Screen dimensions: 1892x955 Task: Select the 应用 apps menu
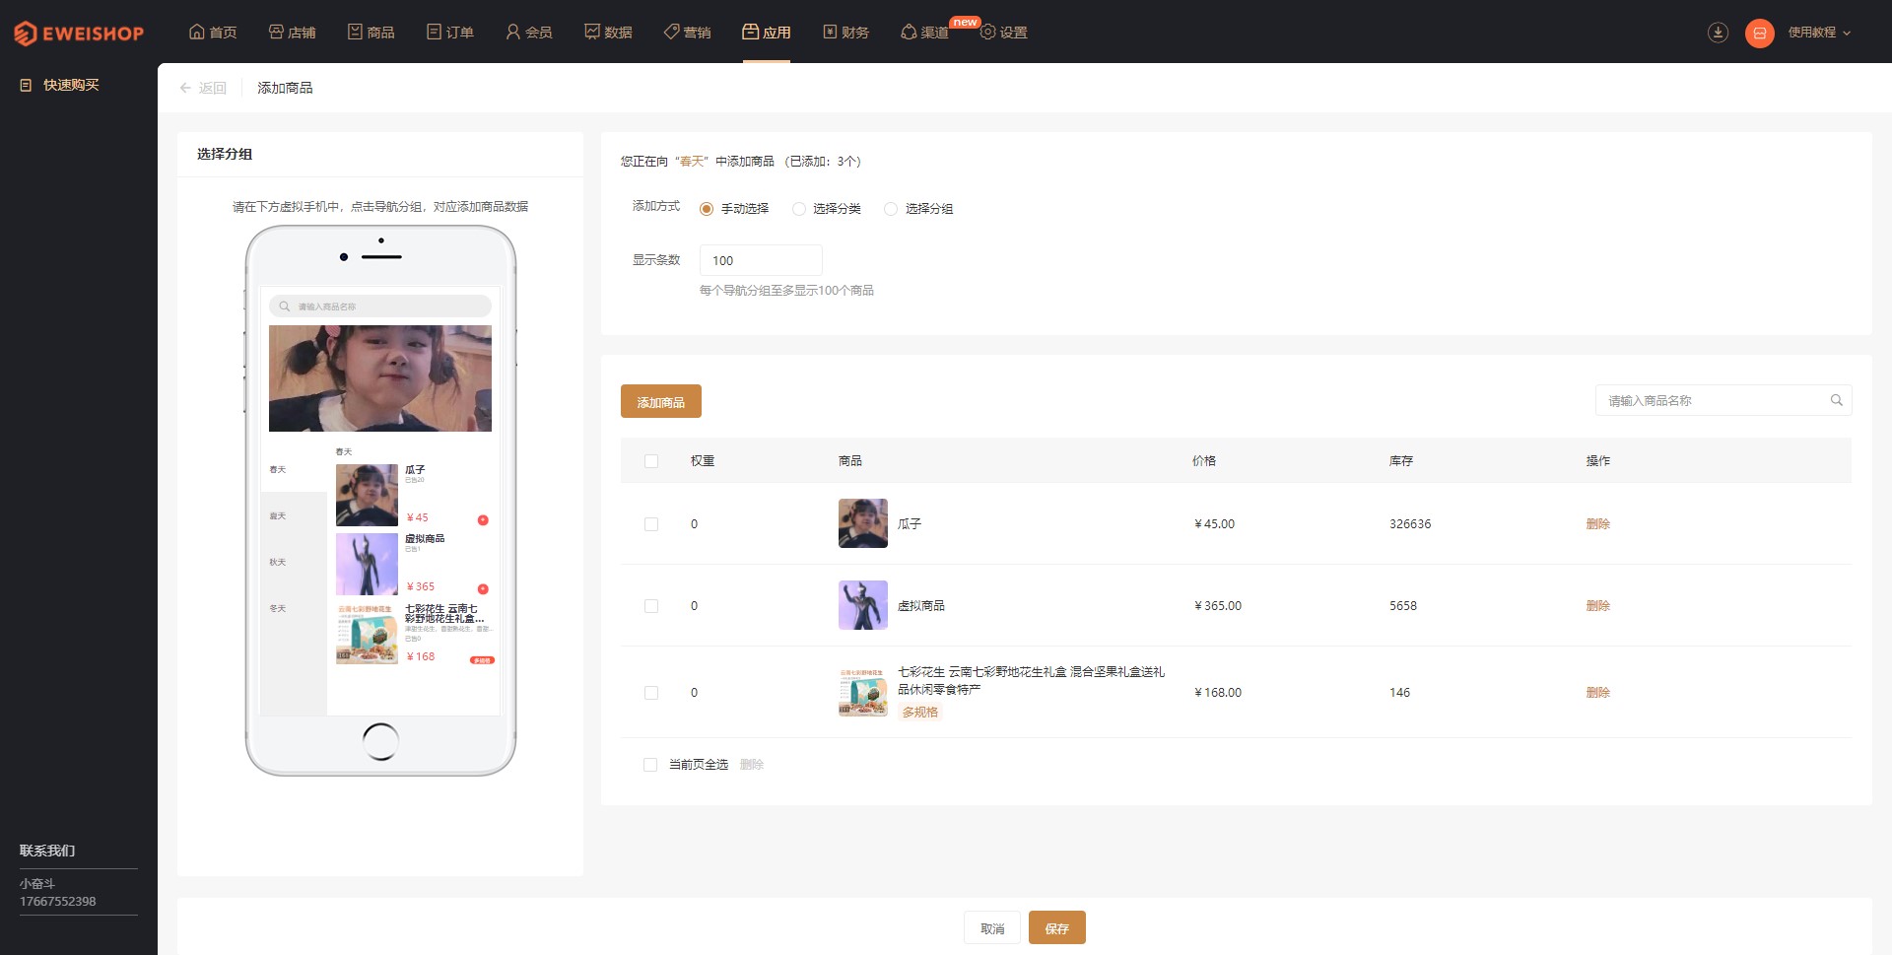766,33
